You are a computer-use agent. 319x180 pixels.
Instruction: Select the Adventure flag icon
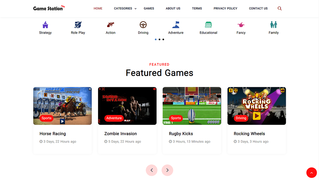pyautogui.click(x=176, y=25)
